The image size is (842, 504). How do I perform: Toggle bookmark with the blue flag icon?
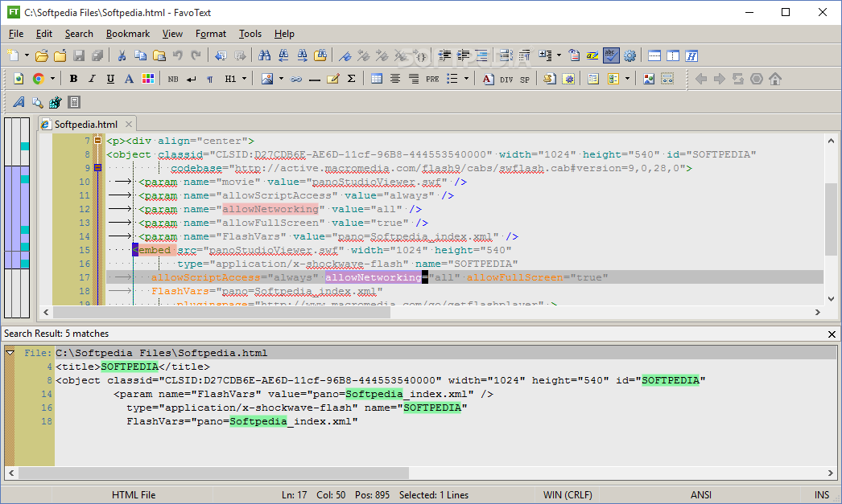[345, 55]
